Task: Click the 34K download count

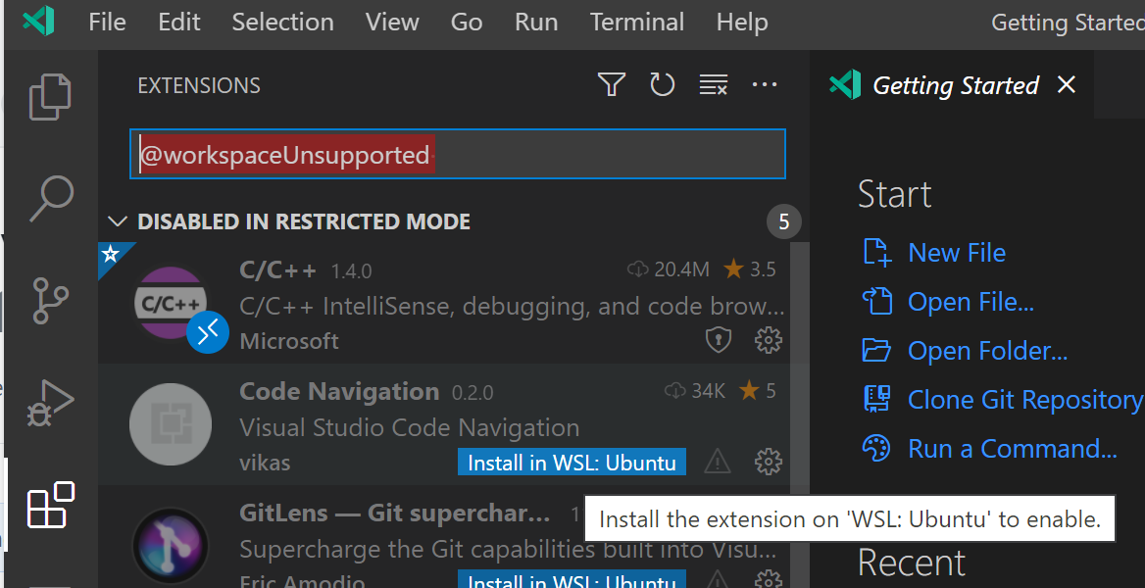Action: tap(694, 392)
